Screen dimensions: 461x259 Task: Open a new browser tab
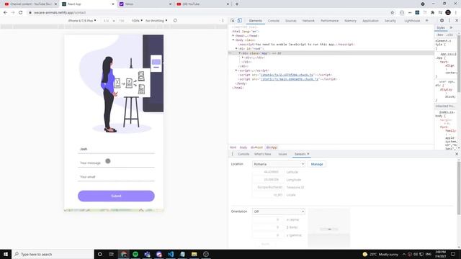(237, 4)
